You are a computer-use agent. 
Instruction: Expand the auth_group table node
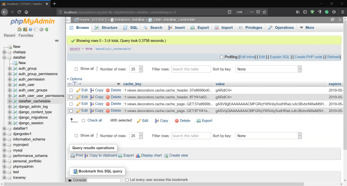10,68
